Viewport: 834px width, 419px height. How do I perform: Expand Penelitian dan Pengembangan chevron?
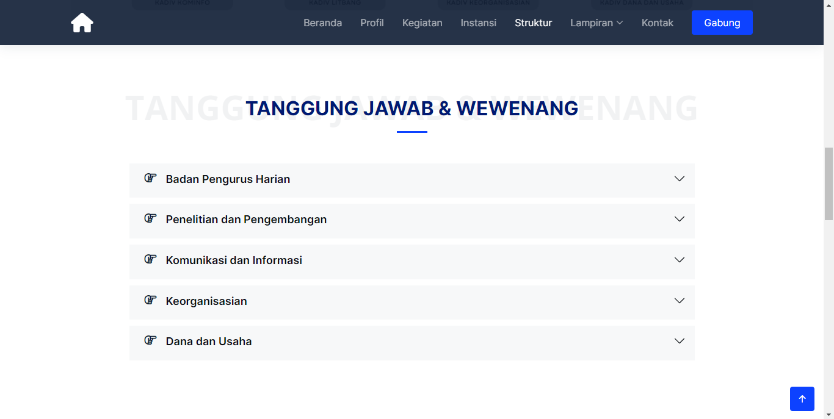tap(679, 219)
